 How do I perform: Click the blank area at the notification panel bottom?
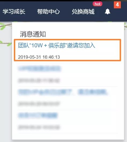point(68,136)
